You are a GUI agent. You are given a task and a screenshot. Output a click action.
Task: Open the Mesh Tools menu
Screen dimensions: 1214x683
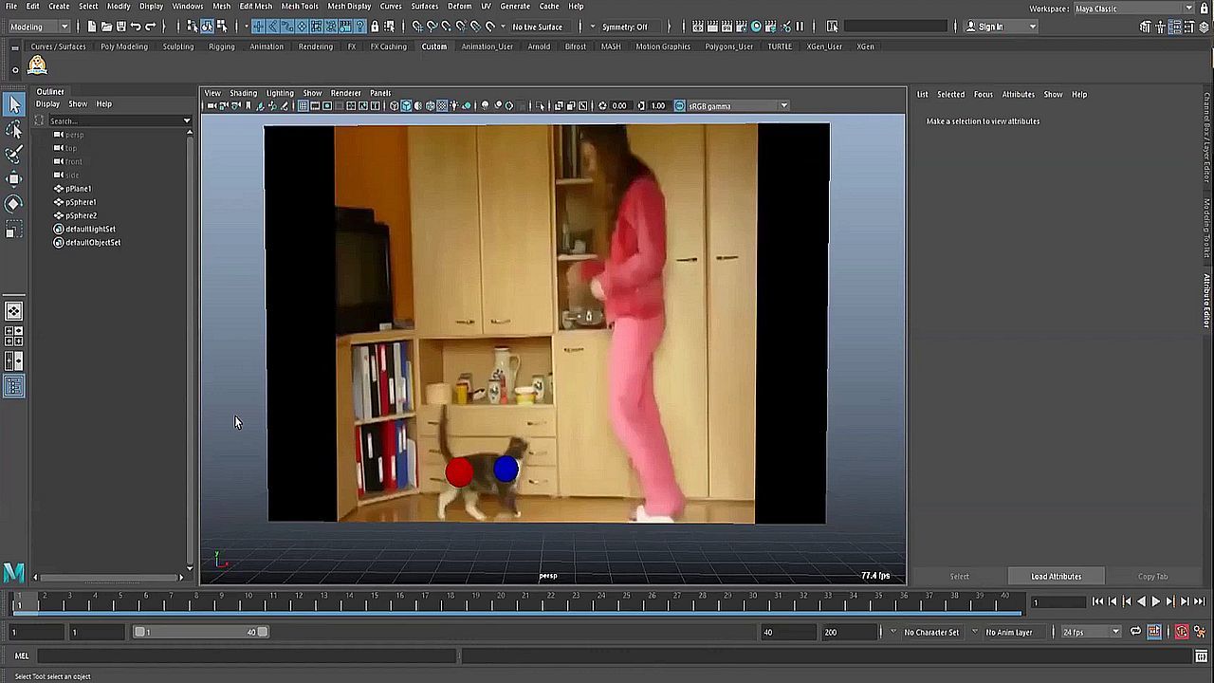click(x=300, y=7)
